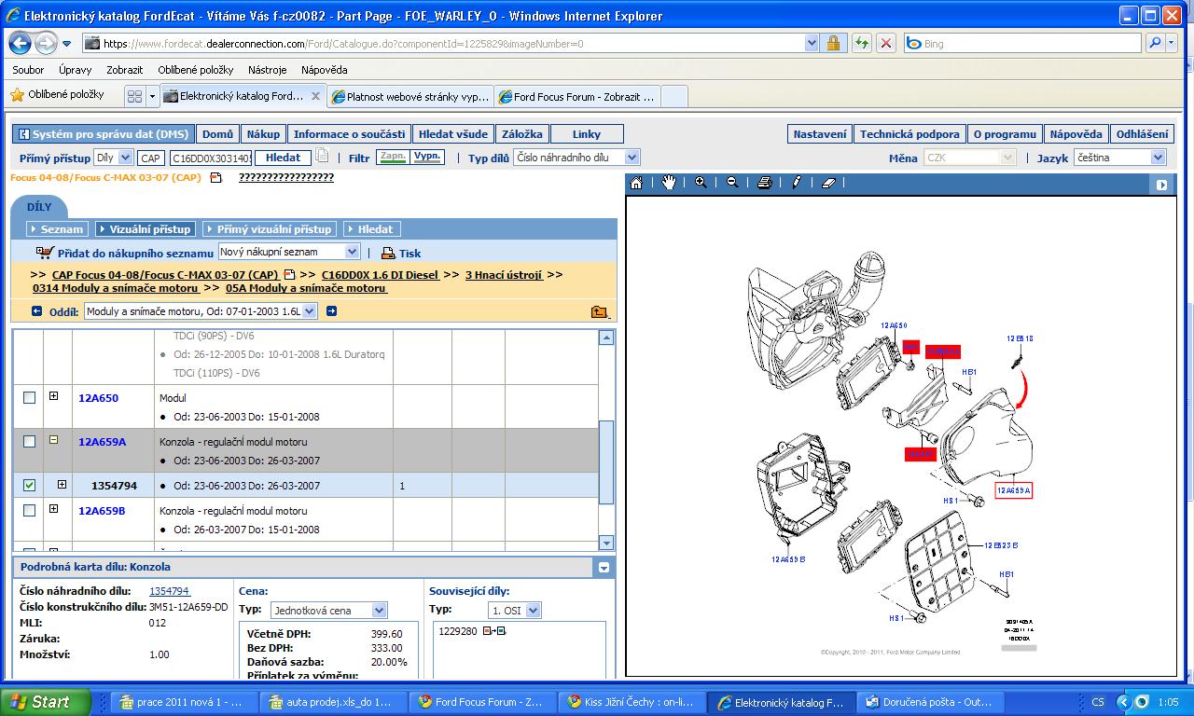
Task: Click the shopping cart add icon
Action: (x=45, y=252)
